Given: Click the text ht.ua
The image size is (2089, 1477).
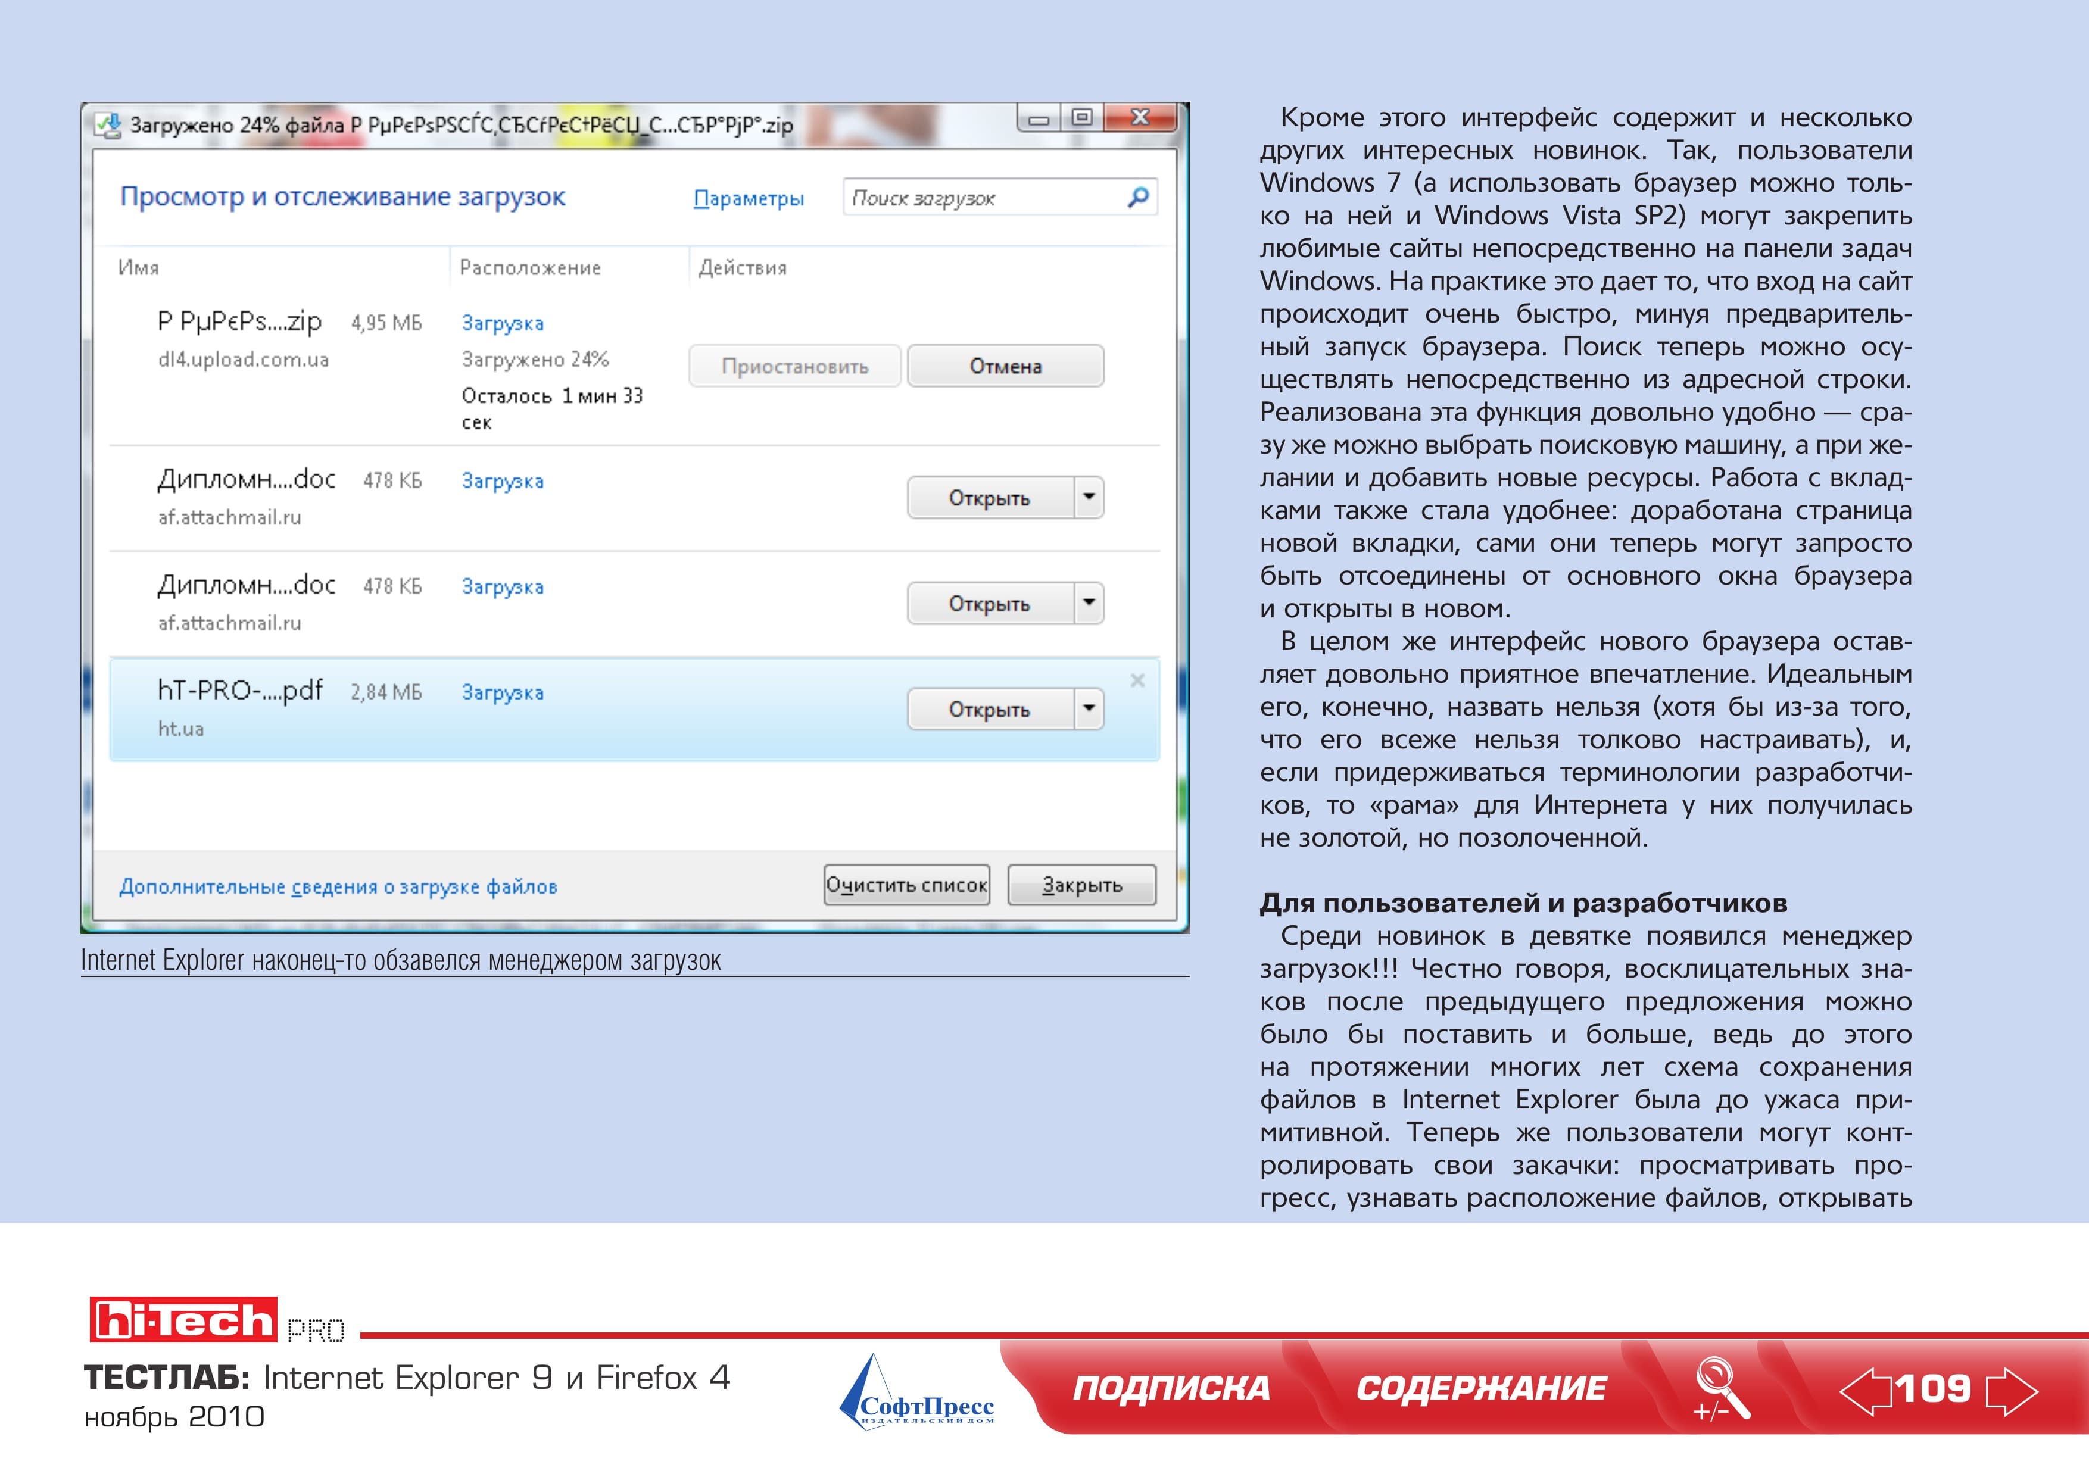Looking at the screenshot, I should click(181, 729).
